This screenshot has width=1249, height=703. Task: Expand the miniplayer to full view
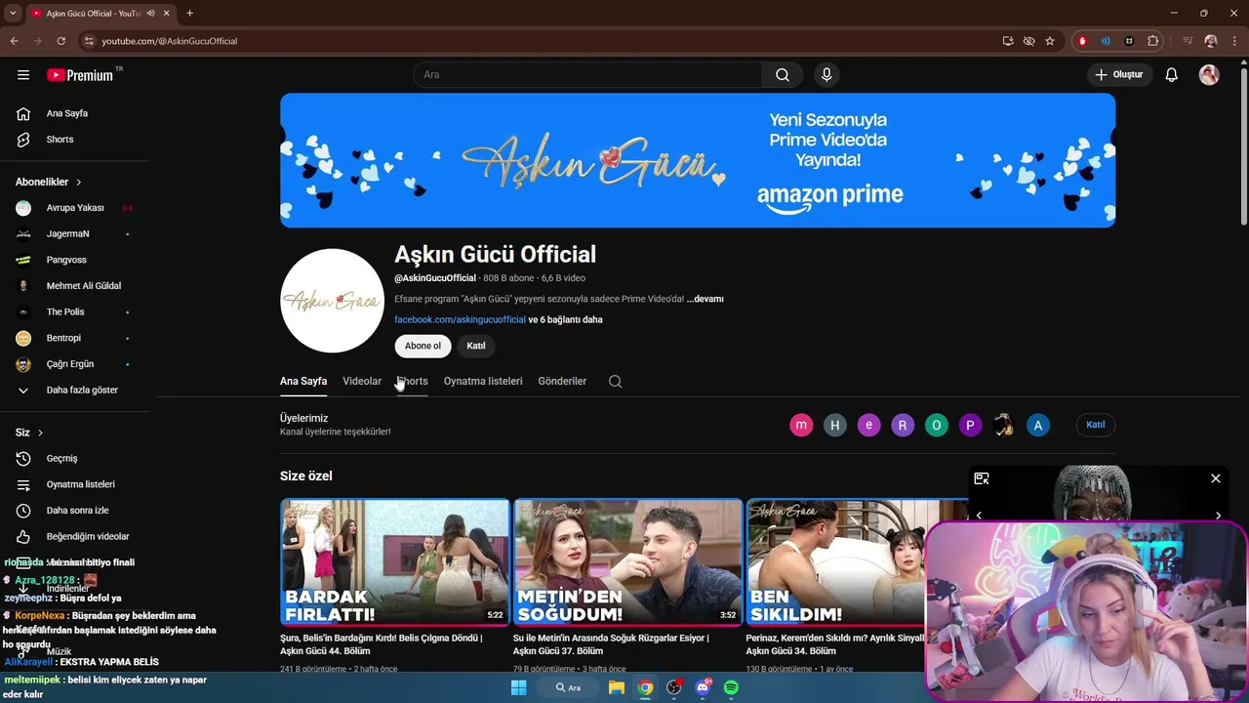pyautogui.click(x=982, y=478)
